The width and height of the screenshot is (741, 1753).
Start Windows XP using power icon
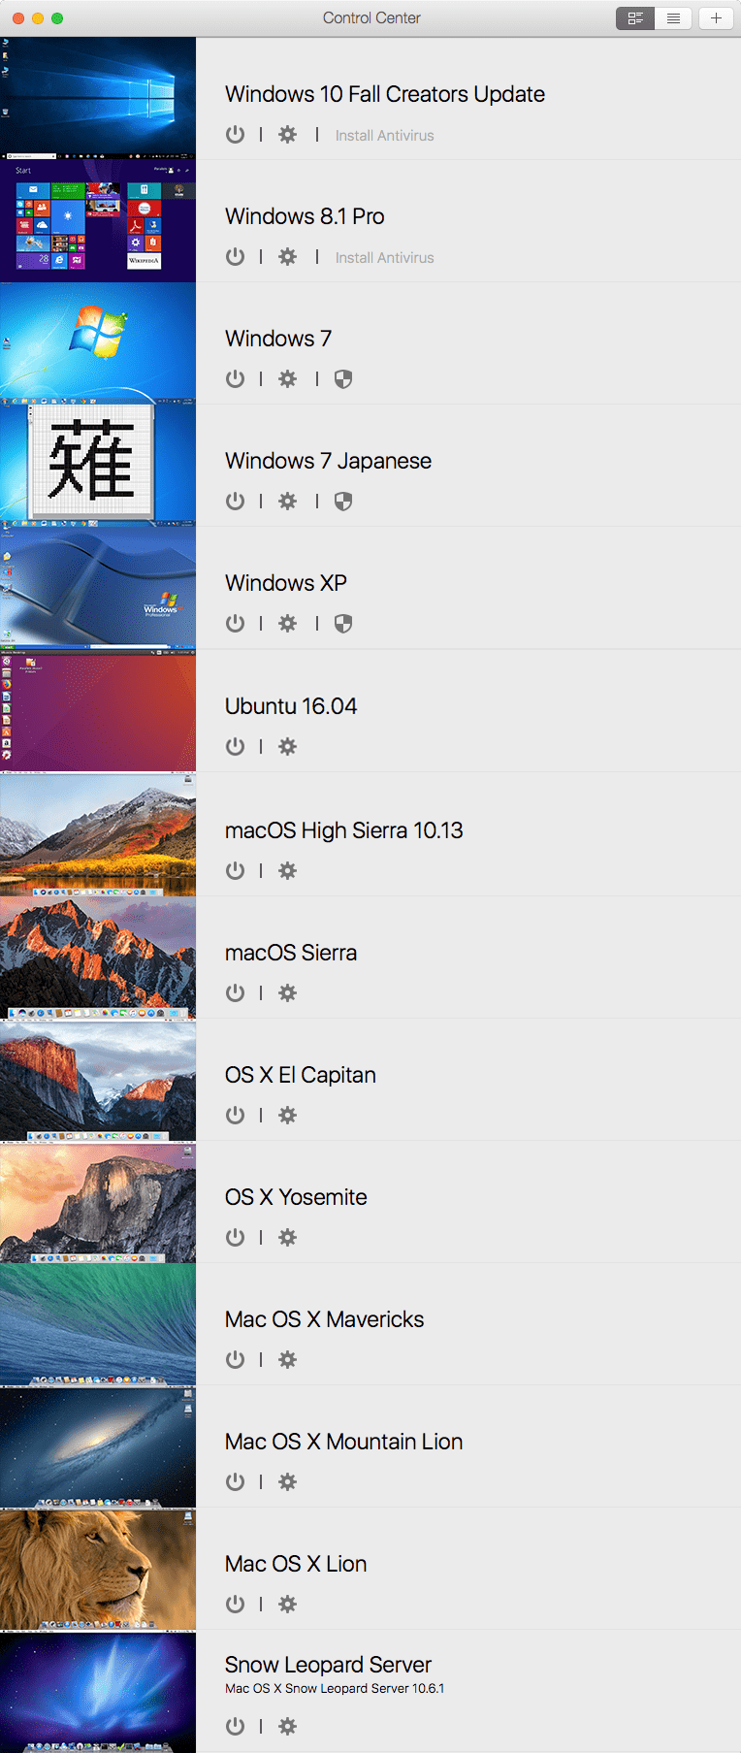(235, 624)
